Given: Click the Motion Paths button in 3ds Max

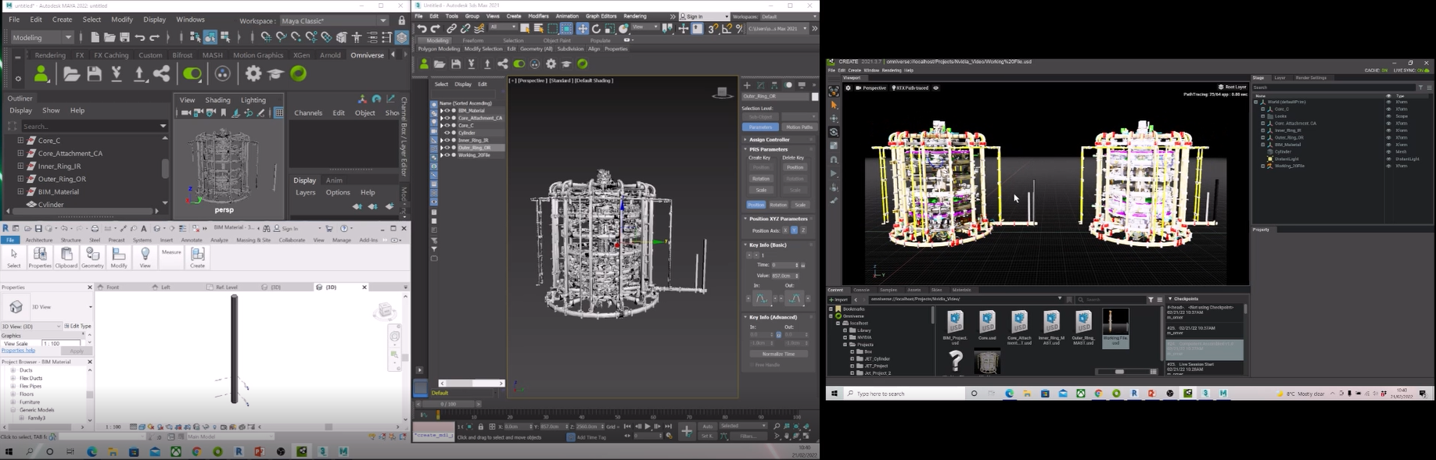Looking at the screenshot, I should point(799,127).
